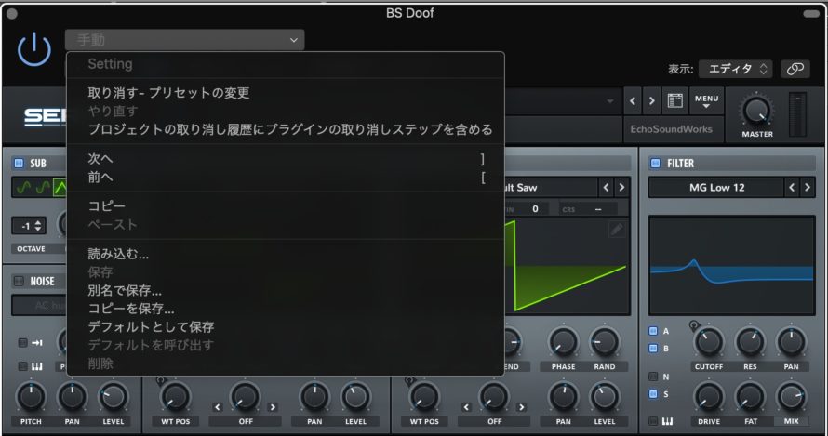This screenshot has height=436, width=828.
Task: Select 読み込む... in the preset menu
Action: coord(118,254)
